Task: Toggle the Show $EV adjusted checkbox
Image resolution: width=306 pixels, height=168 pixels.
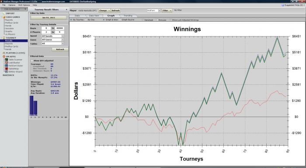Action: [x=32, y=60]
